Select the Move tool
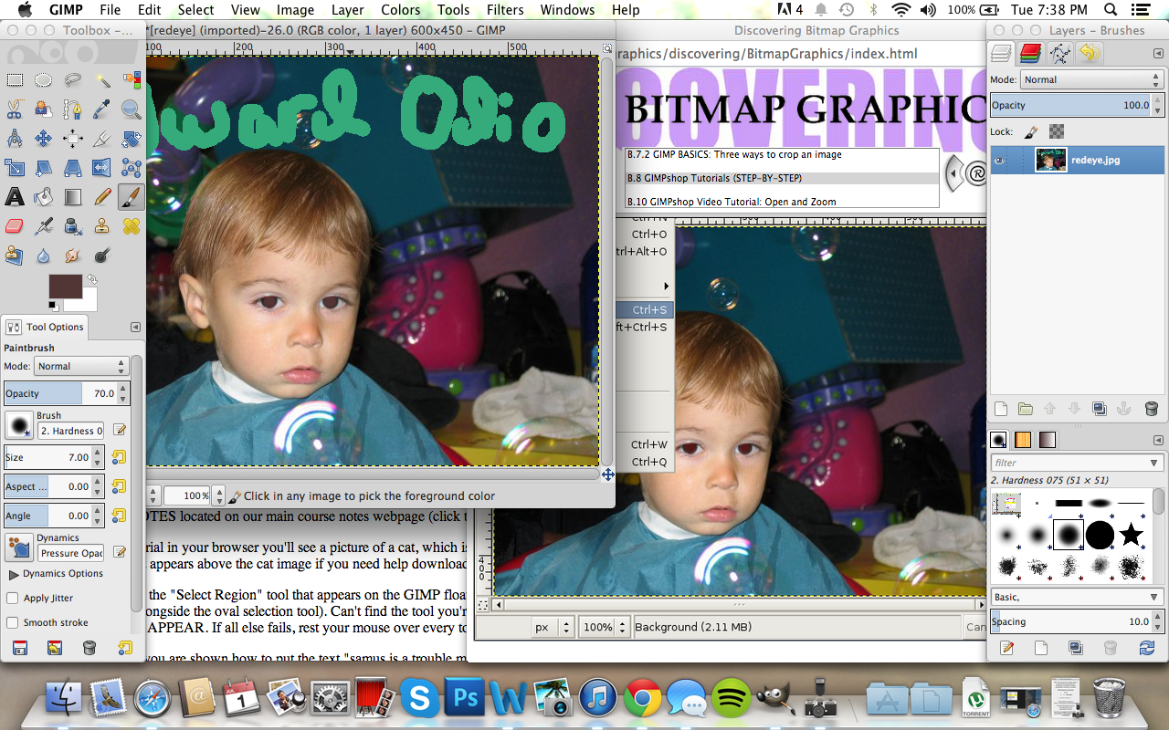The width and height of the screenshot is (1169, 730). pyautogui.click(x=43, y=139)
